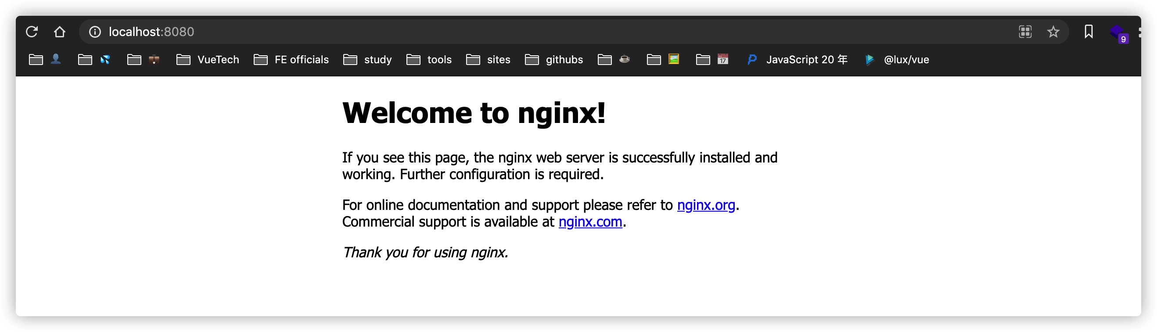Open the coffee cup bookmark folder
Viewport: 1157px width, 332px height.
pyautogui.click(x=614, y=60)
